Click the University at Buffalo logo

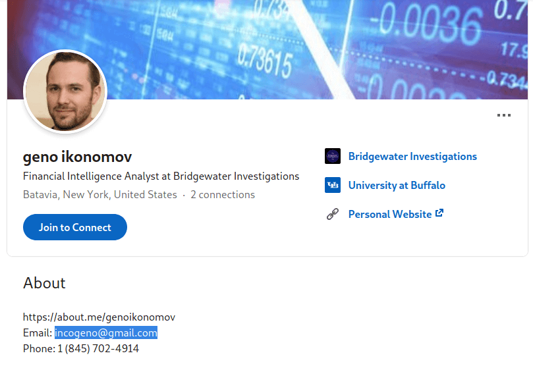333,185
